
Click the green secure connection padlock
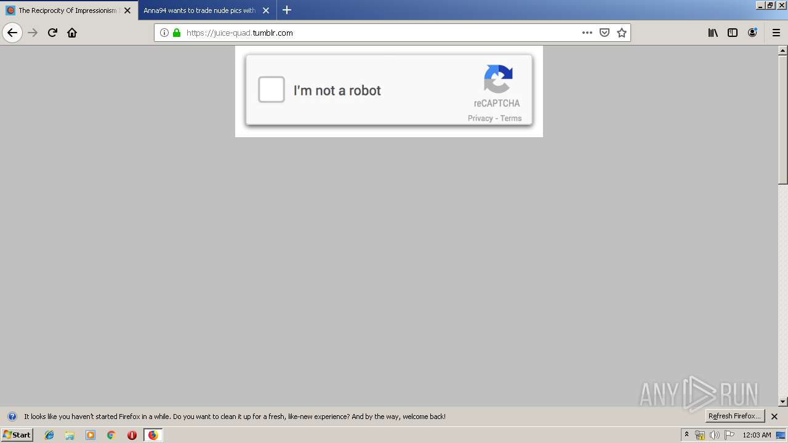[177, 33]
